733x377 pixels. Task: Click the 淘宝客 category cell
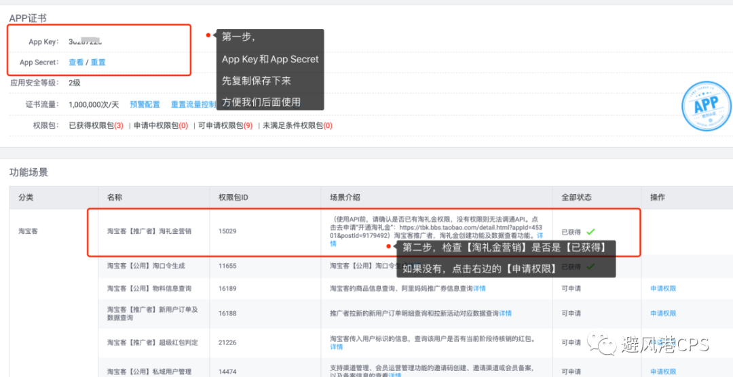(x=28, y=231)
